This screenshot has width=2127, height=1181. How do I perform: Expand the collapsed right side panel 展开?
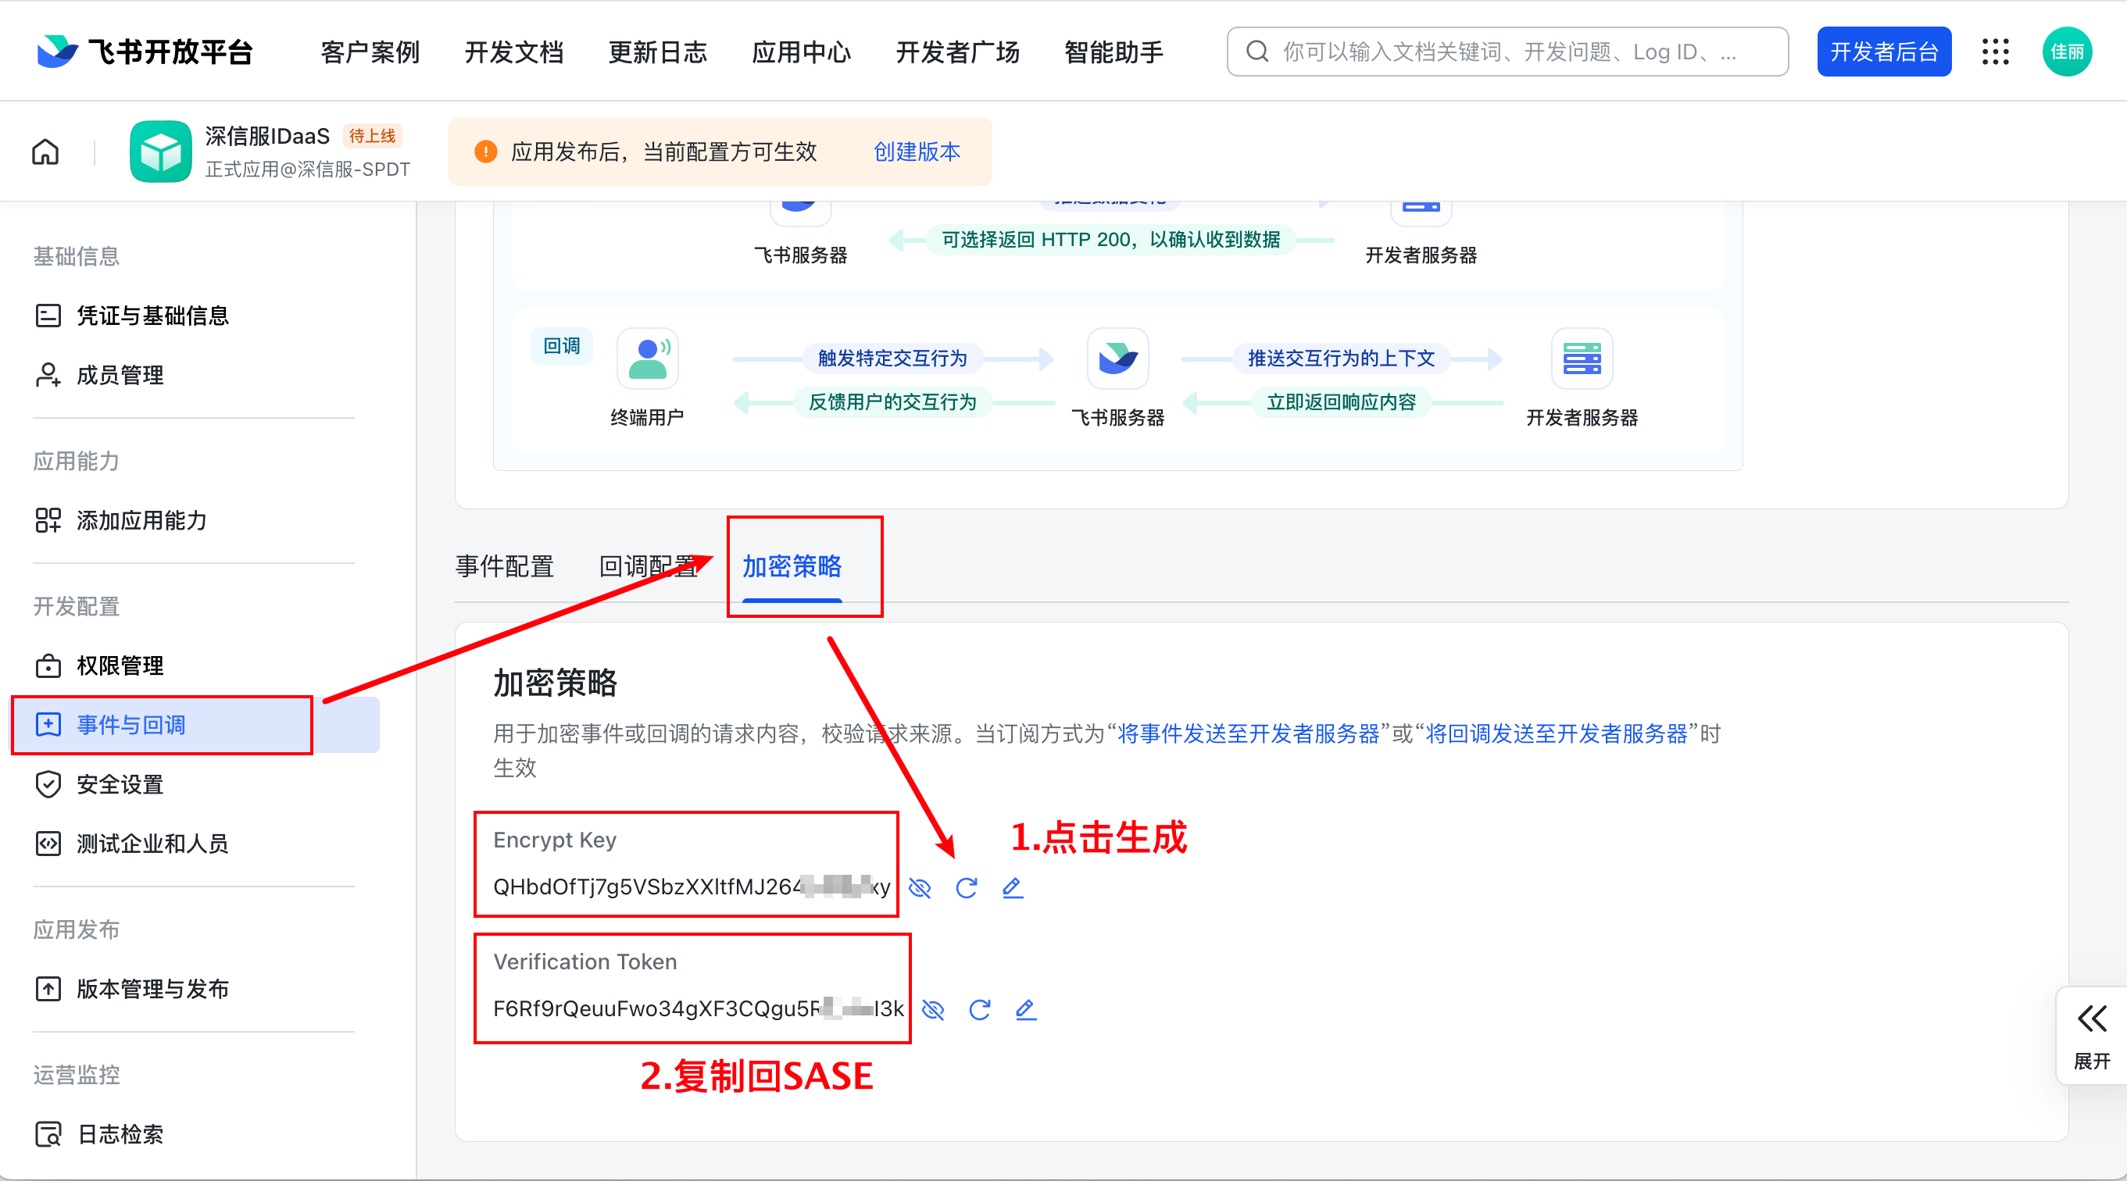coord(2092,1035)
